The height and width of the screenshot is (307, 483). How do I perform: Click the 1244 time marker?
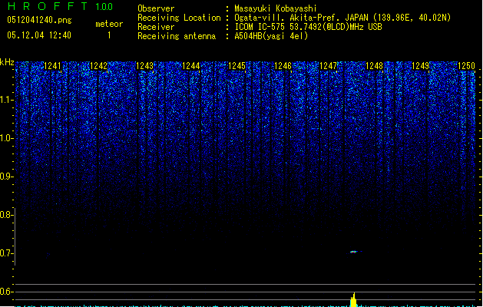190,66
